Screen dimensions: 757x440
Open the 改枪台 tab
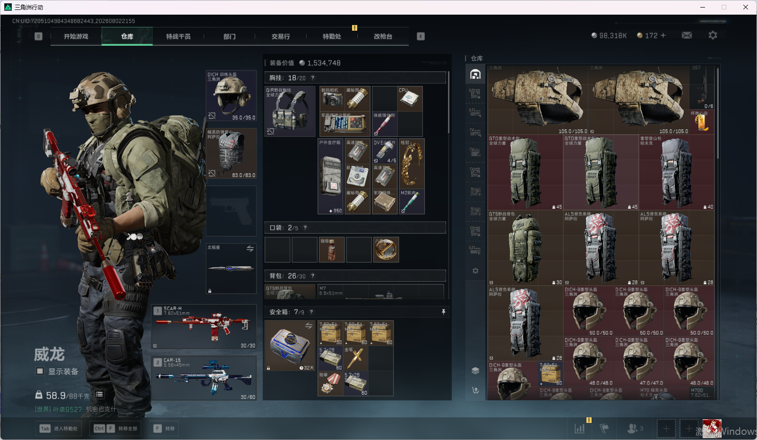pos(383,36)
